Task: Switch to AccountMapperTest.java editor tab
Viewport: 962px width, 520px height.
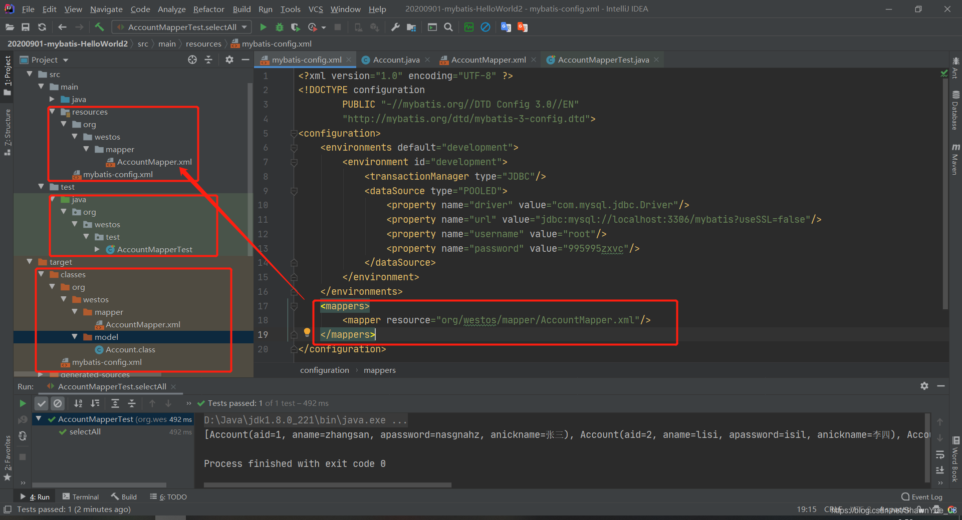Action: [x=603, y=60]
